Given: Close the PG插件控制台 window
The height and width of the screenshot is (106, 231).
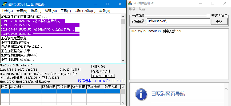Looking at the screenshot, I should point(225,3).
